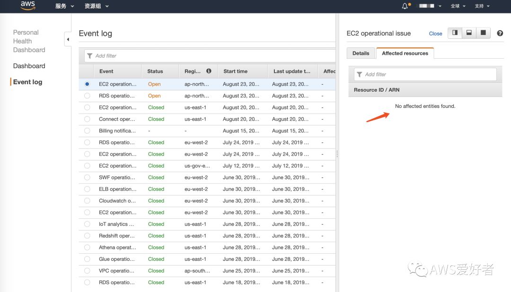Screen dimensions: 511x292
Task: Select the Billing notification event radio button
Action: pyautogui.click(x=87, y=131)
